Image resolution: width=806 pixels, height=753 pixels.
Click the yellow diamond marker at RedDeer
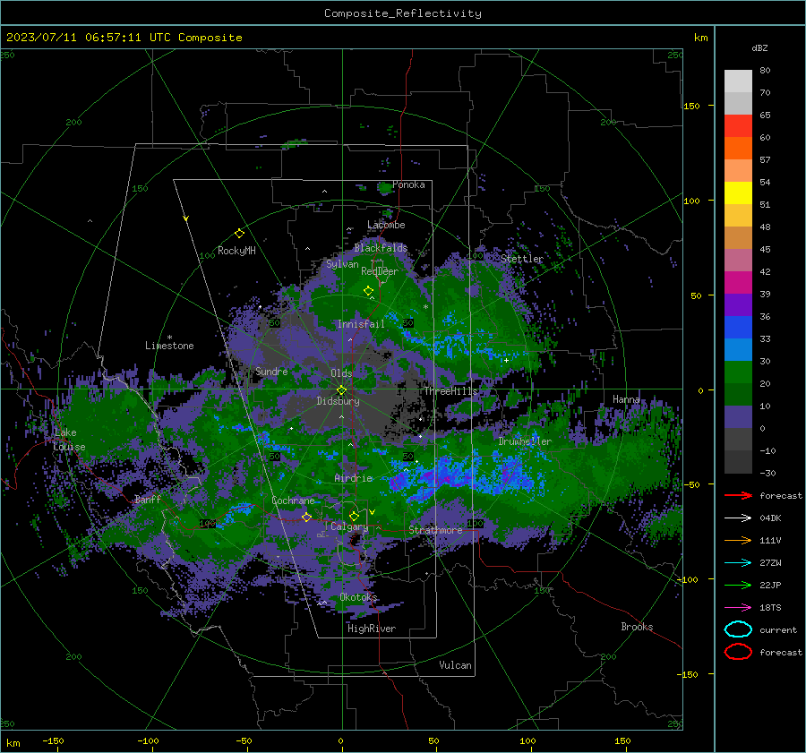tap(368, 291)
